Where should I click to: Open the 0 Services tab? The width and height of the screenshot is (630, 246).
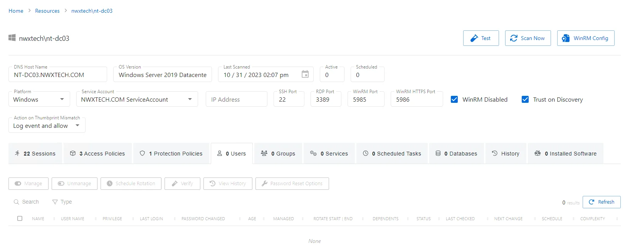point(329,154)
